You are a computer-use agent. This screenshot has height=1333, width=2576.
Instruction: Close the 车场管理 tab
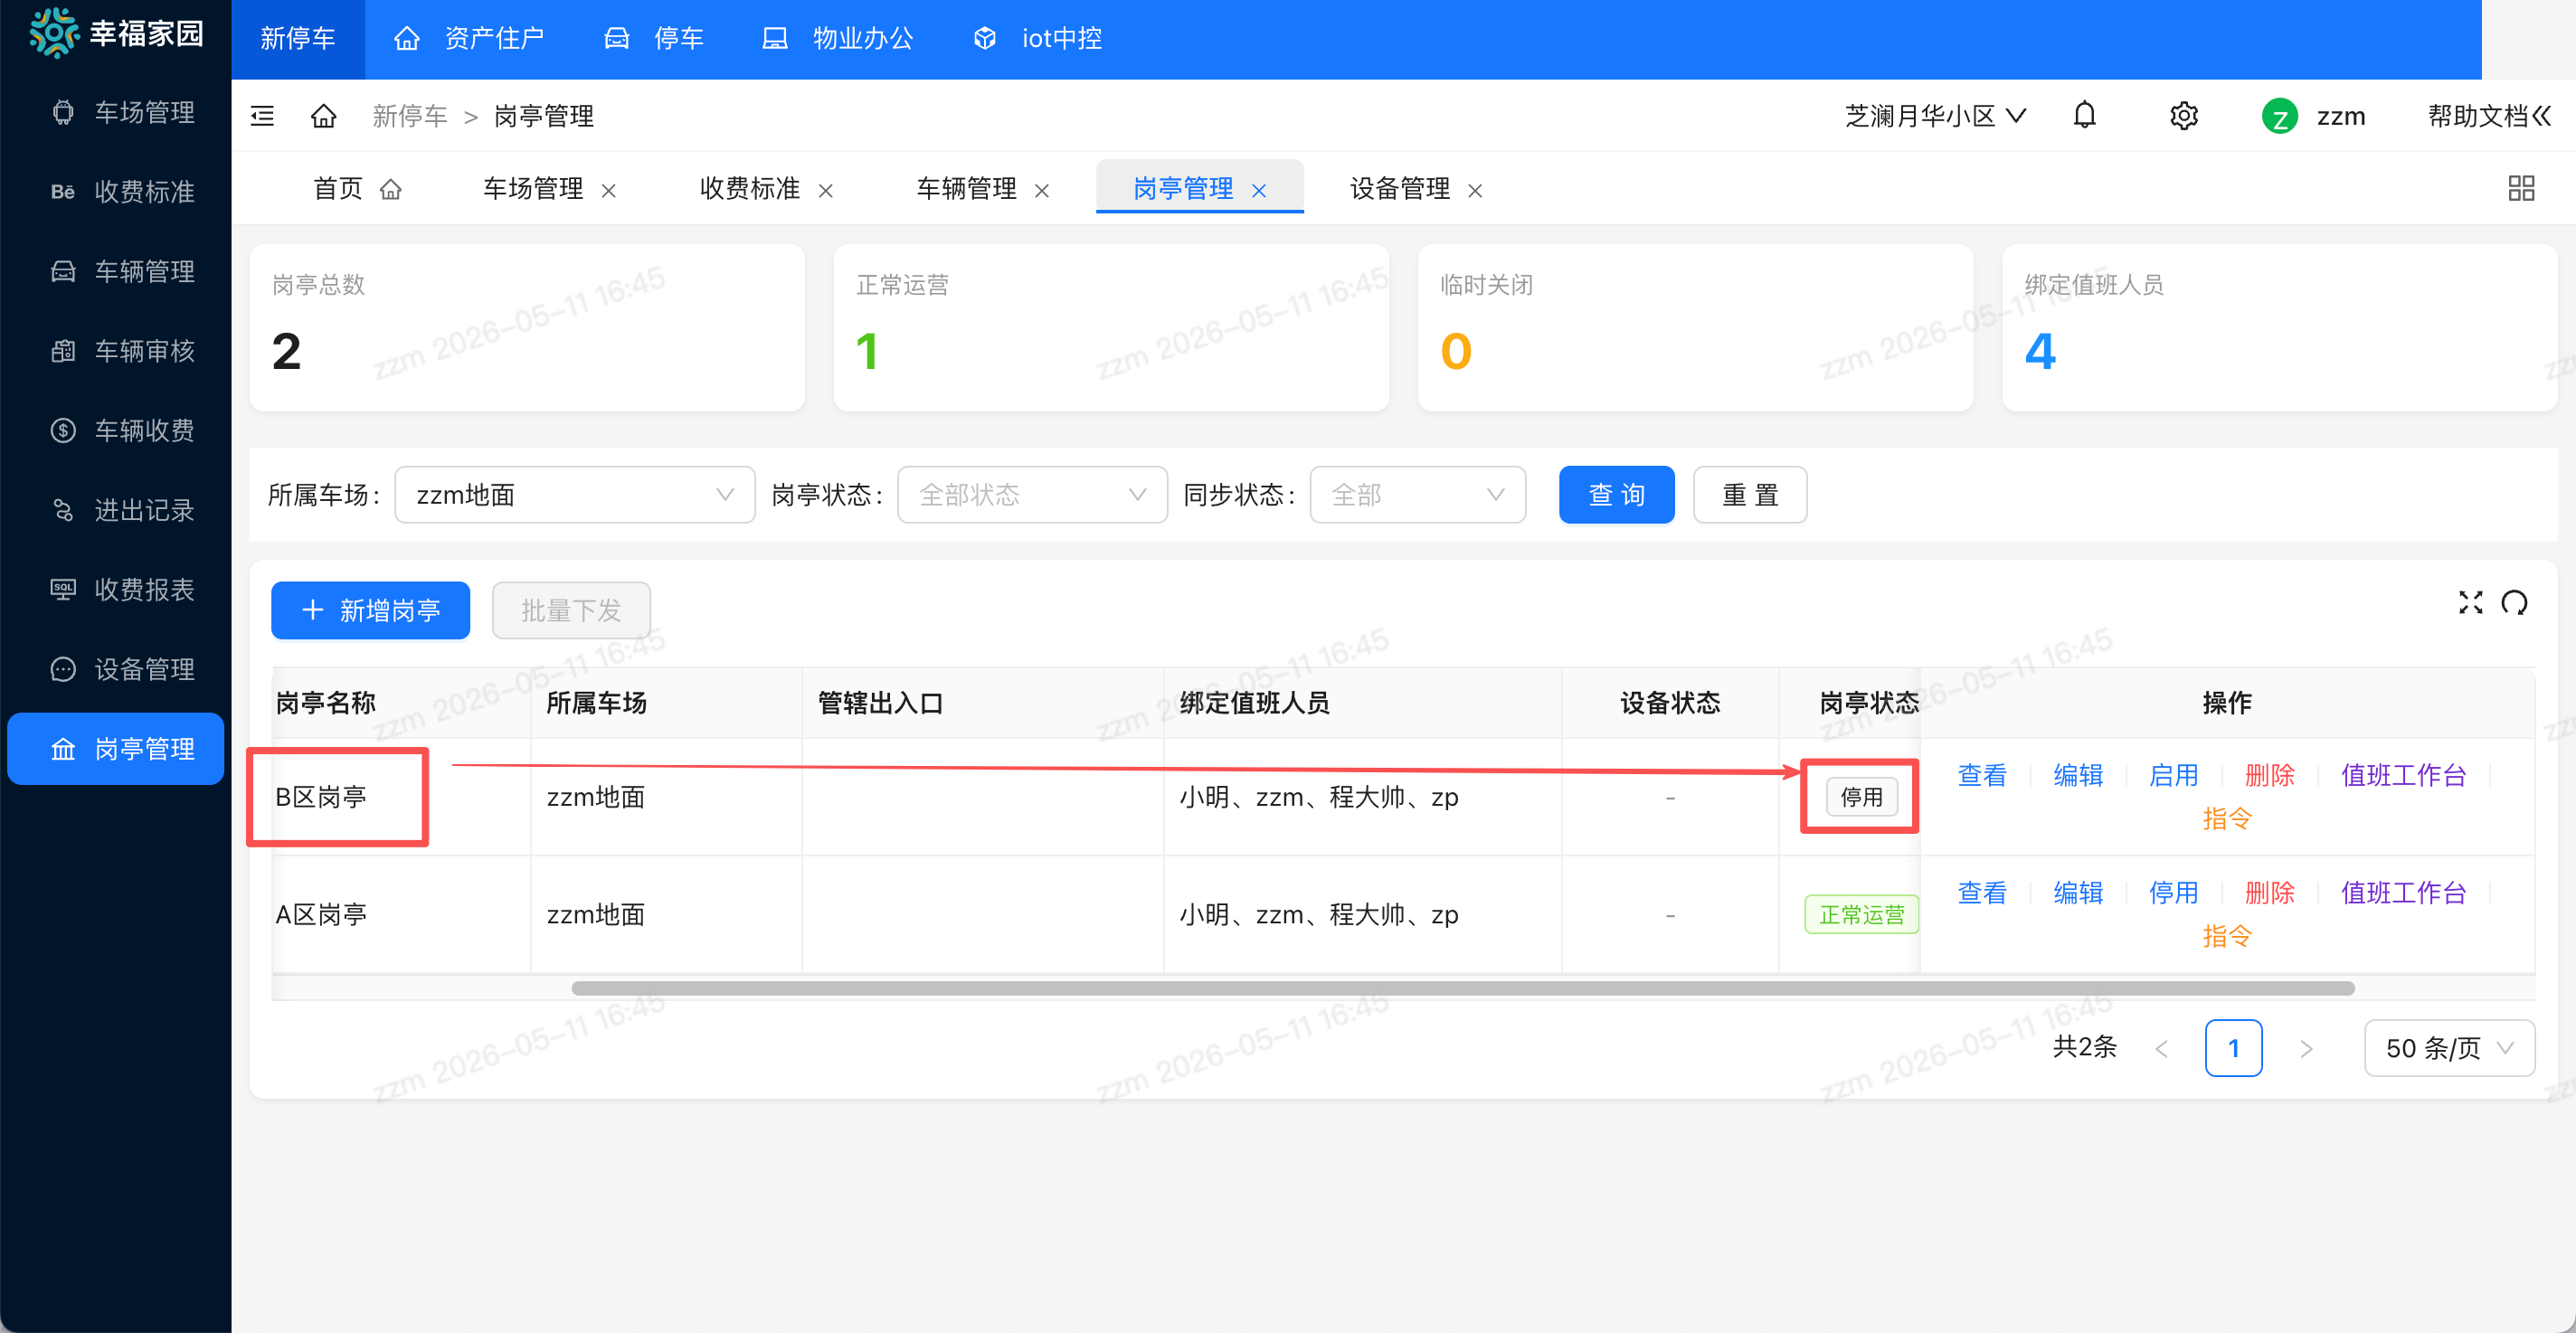click(608, 190)
